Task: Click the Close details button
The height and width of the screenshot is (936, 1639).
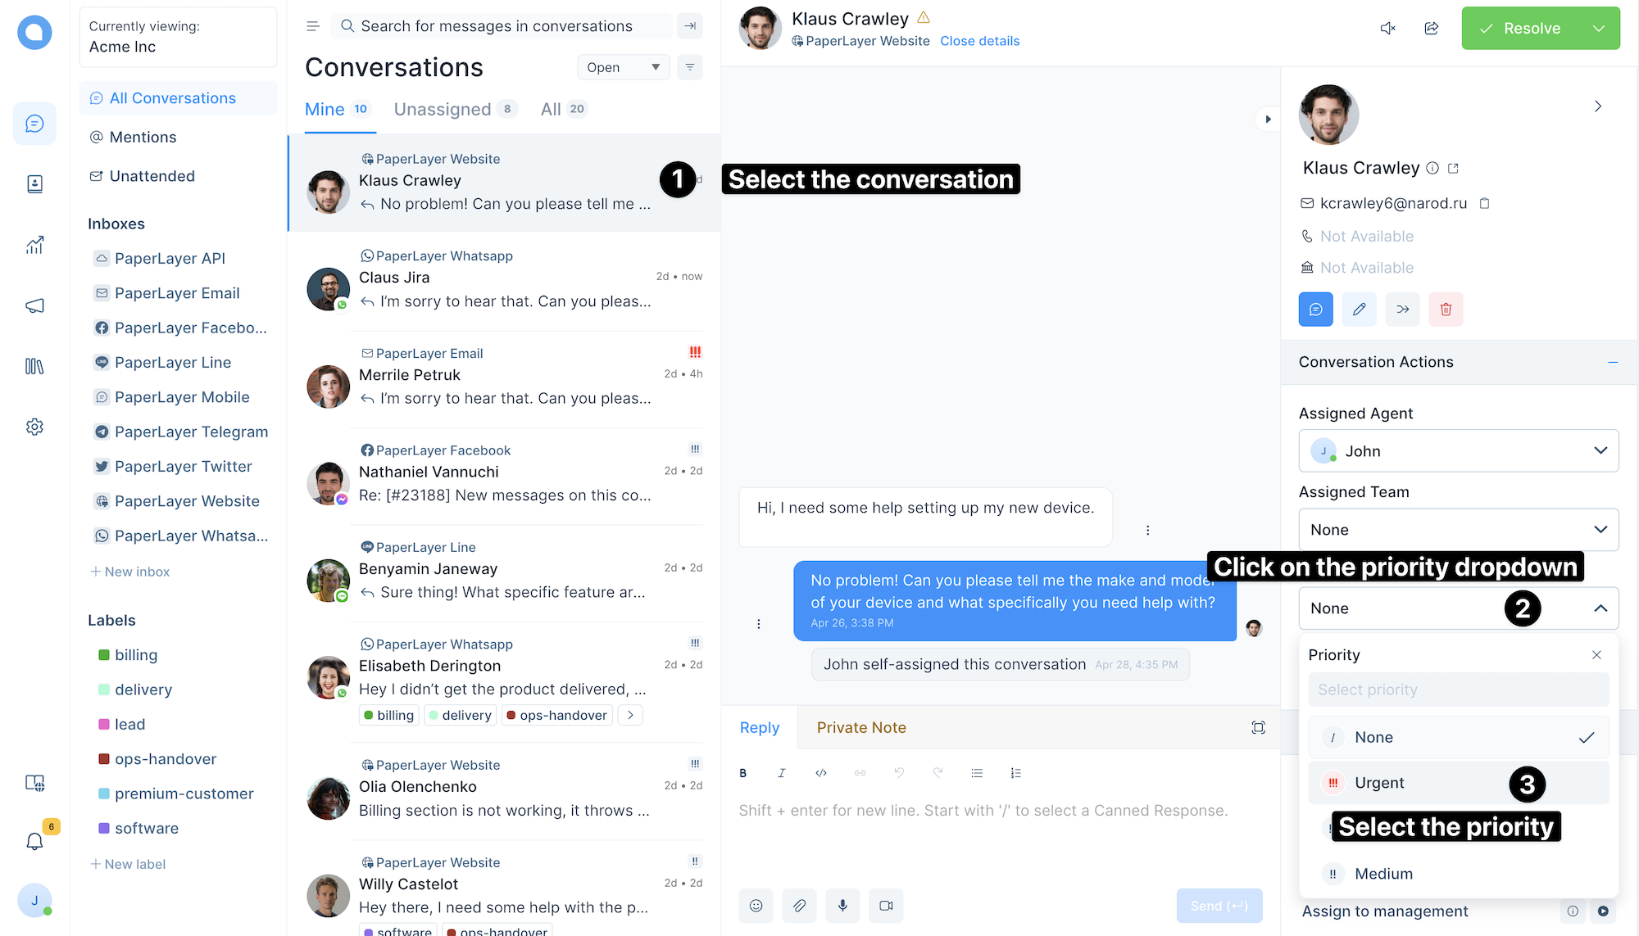Action: 979,39
